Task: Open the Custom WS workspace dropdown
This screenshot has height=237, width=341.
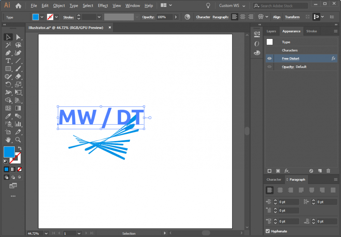Action: pos(232,6)
